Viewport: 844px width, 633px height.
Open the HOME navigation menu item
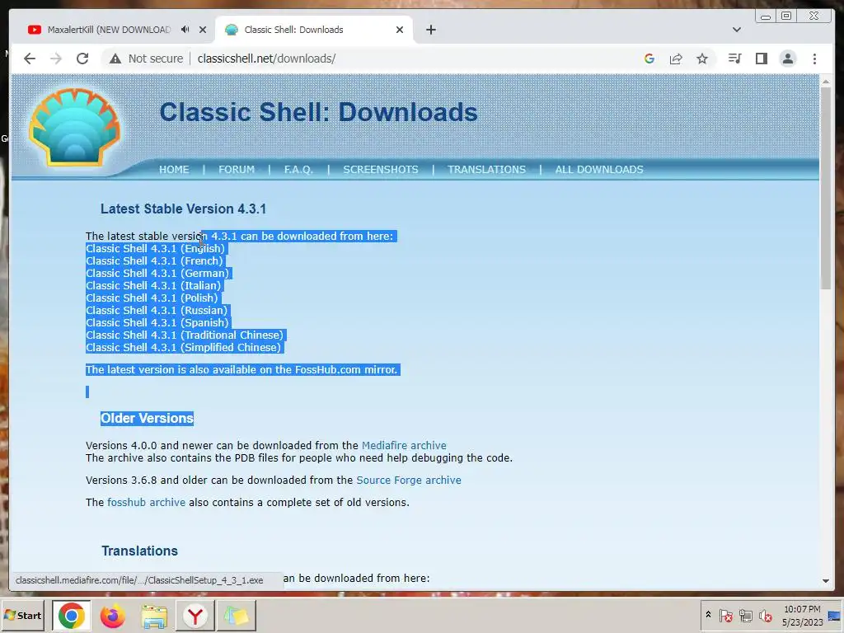[x=174, y=170]
